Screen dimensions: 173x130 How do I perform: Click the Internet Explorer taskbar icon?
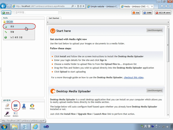[35, 127]
